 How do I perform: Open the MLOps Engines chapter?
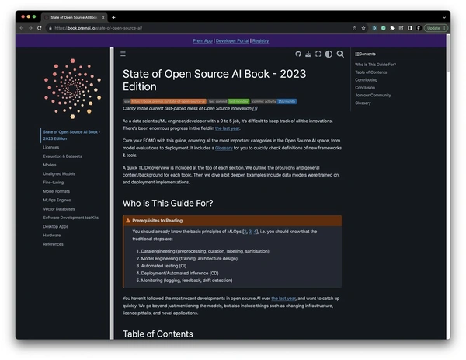pyautogui.click(x=57, y=201)
